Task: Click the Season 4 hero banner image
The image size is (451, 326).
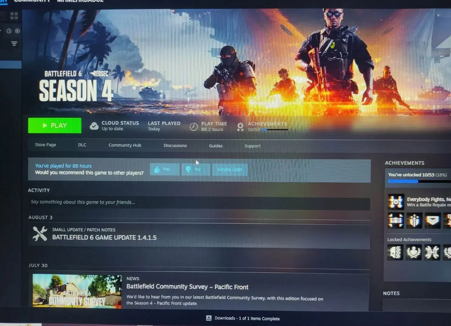Action: [237, 62]
